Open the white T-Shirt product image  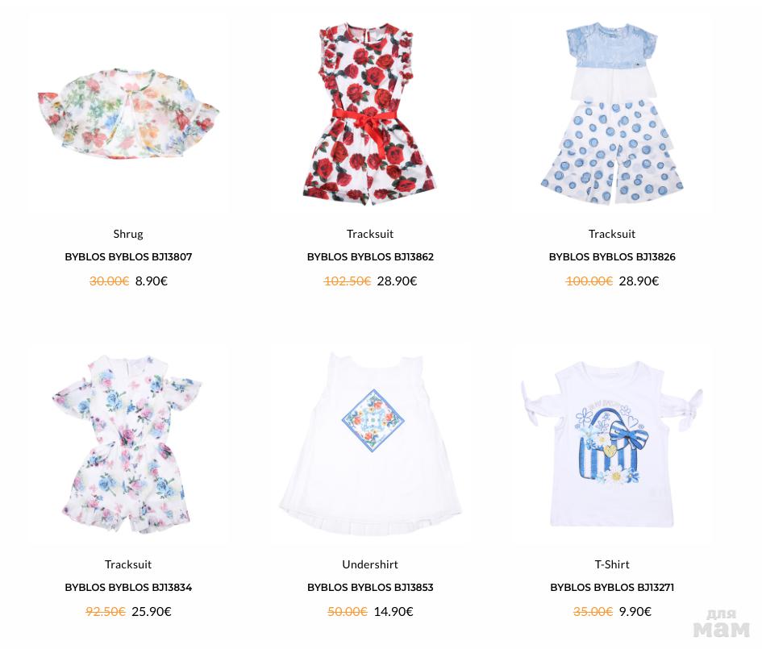612,444
